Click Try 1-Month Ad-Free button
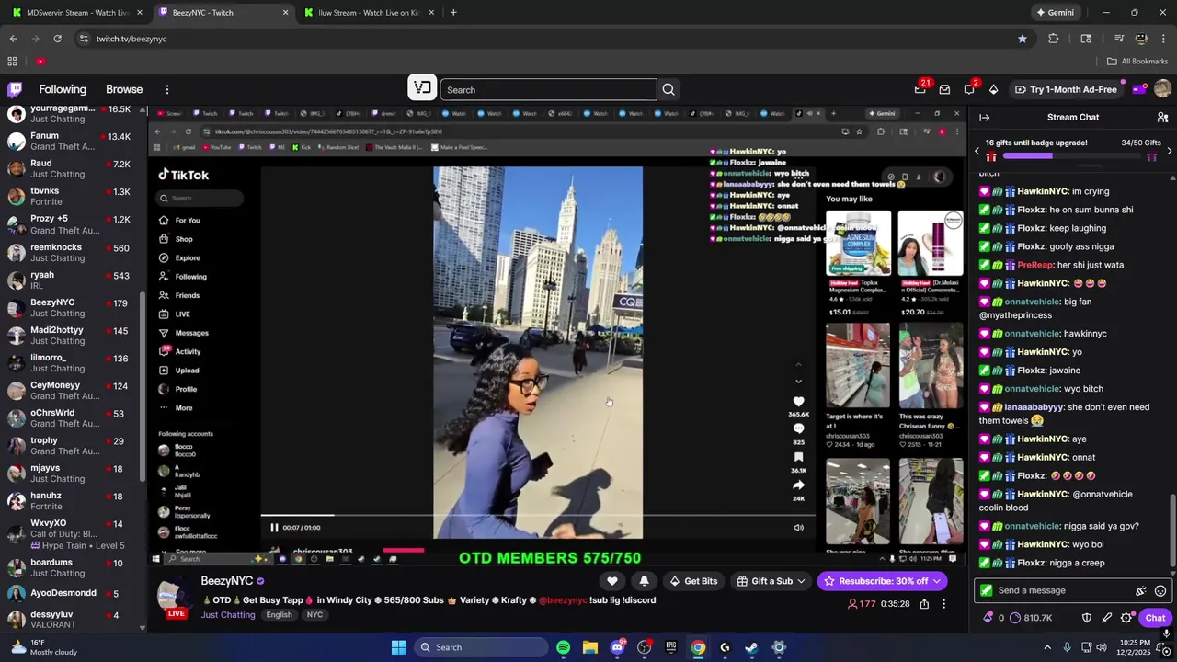This screenshot has width=1177, height=662. pos(1065,89)
